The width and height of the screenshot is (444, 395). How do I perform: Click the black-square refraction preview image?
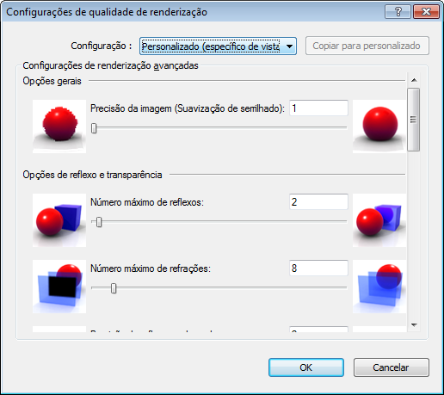tap(59, 287)
